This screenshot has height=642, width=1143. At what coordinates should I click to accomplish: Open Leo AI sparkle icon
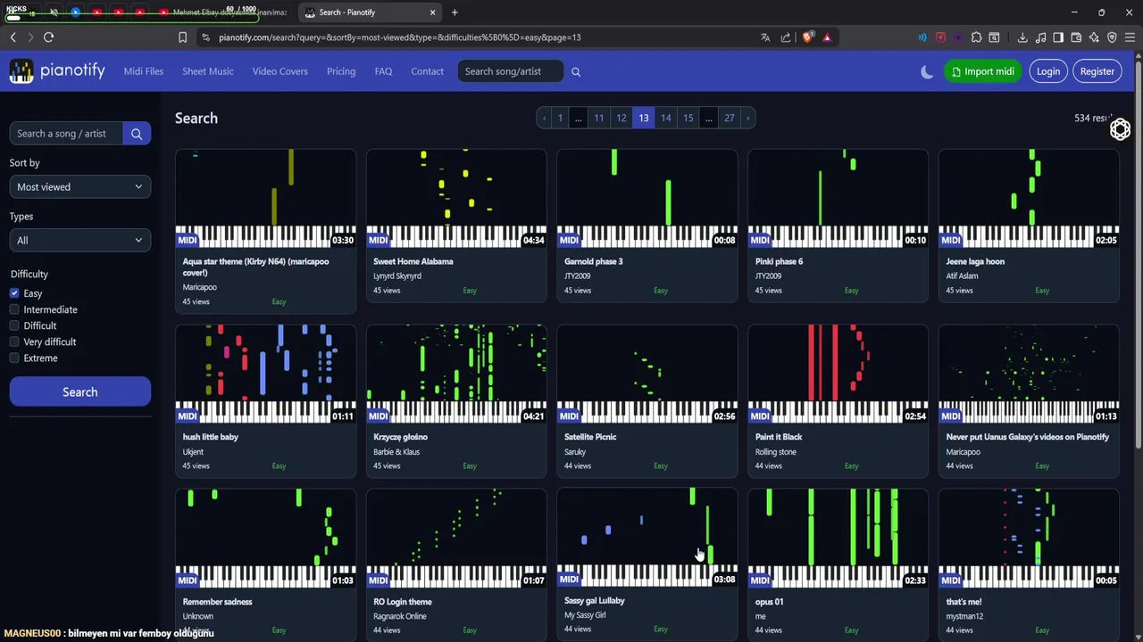click(x=1094, y=37)
